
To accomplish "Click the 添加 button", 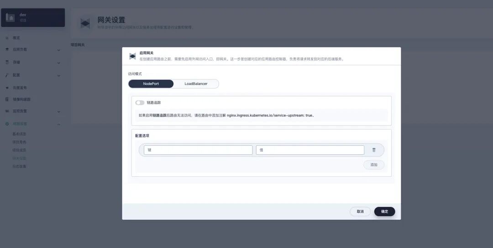I will click(x=374, y=165).
